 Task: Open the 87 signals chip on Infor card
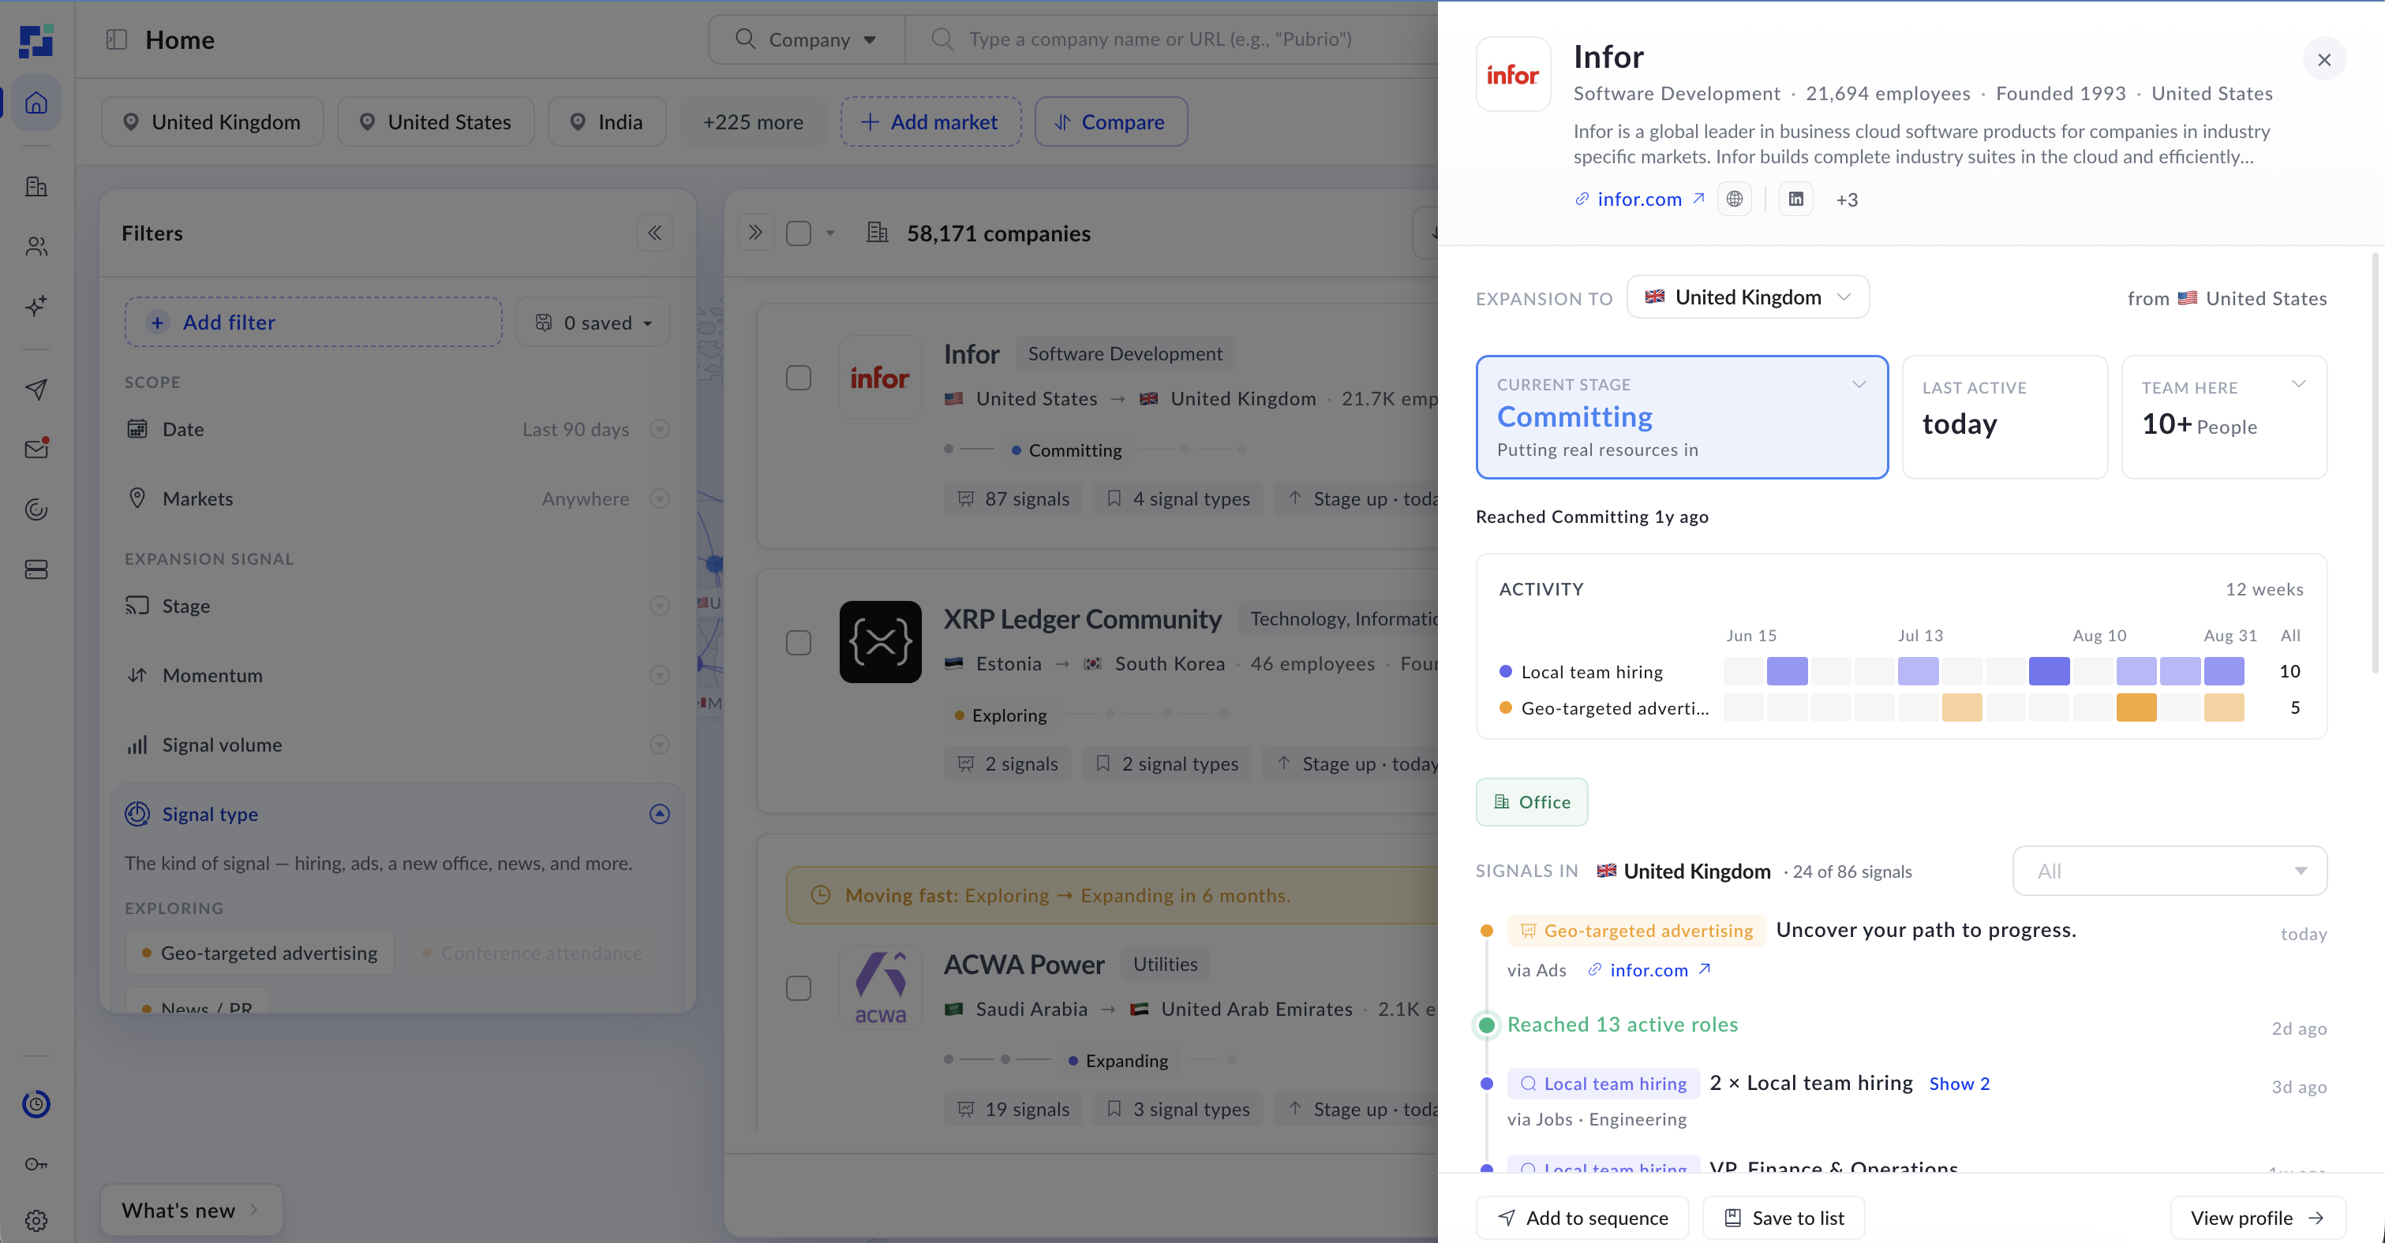(x=1014, y=499)
